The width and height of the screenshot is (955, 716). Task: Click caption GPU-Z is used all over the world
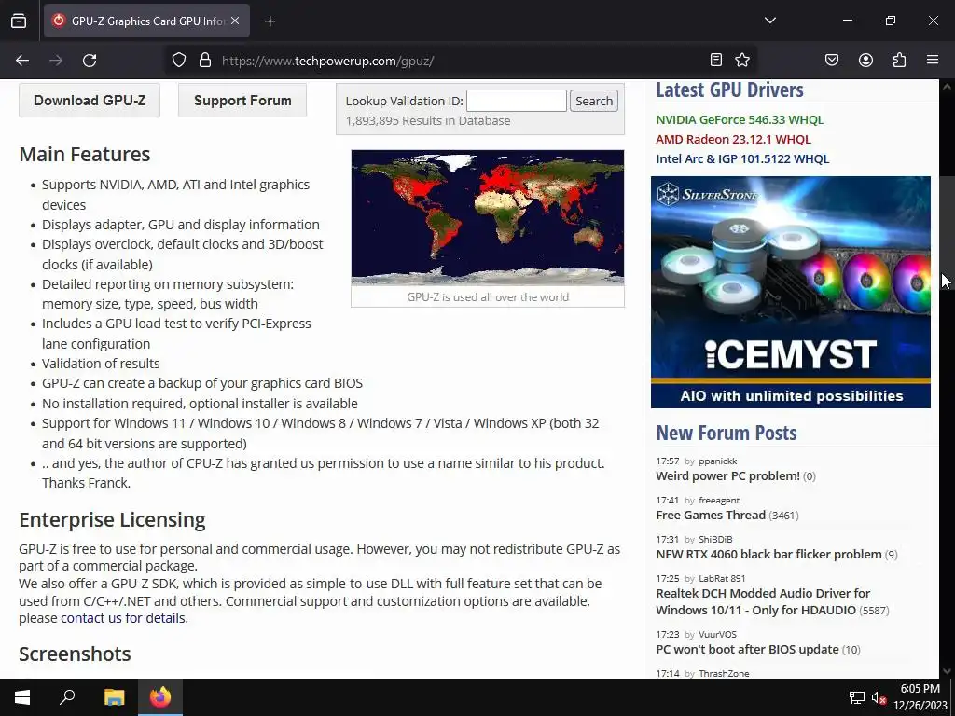[x=488, y=297]
